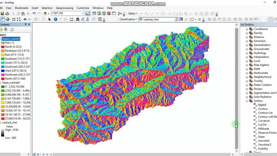
Task: Go back to previous extent
Action: coord(25,19)
